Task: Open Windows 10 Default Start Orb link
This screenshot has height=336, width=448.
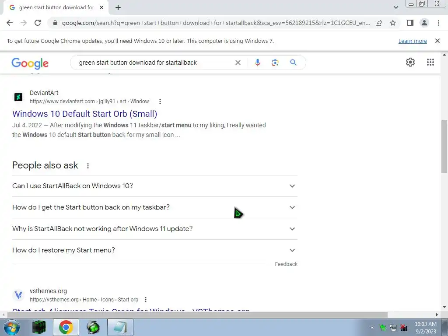Action: (x=84, y=114)
